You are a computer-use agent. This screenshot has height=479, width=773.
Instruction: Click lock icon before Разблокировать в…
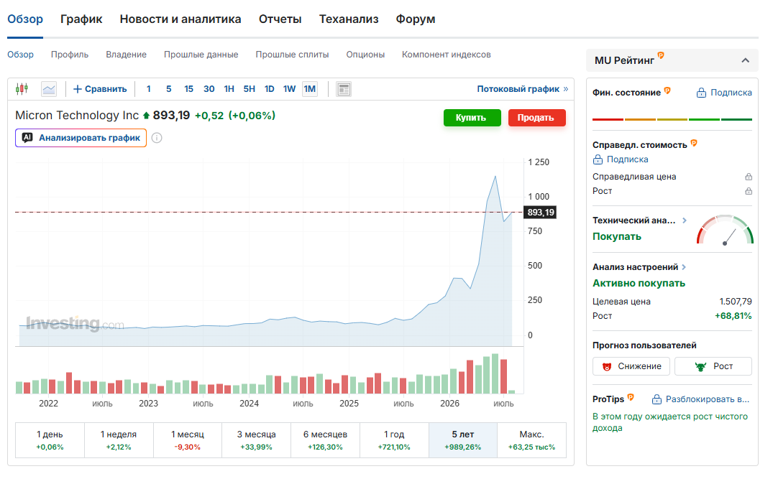click(657, 399)
